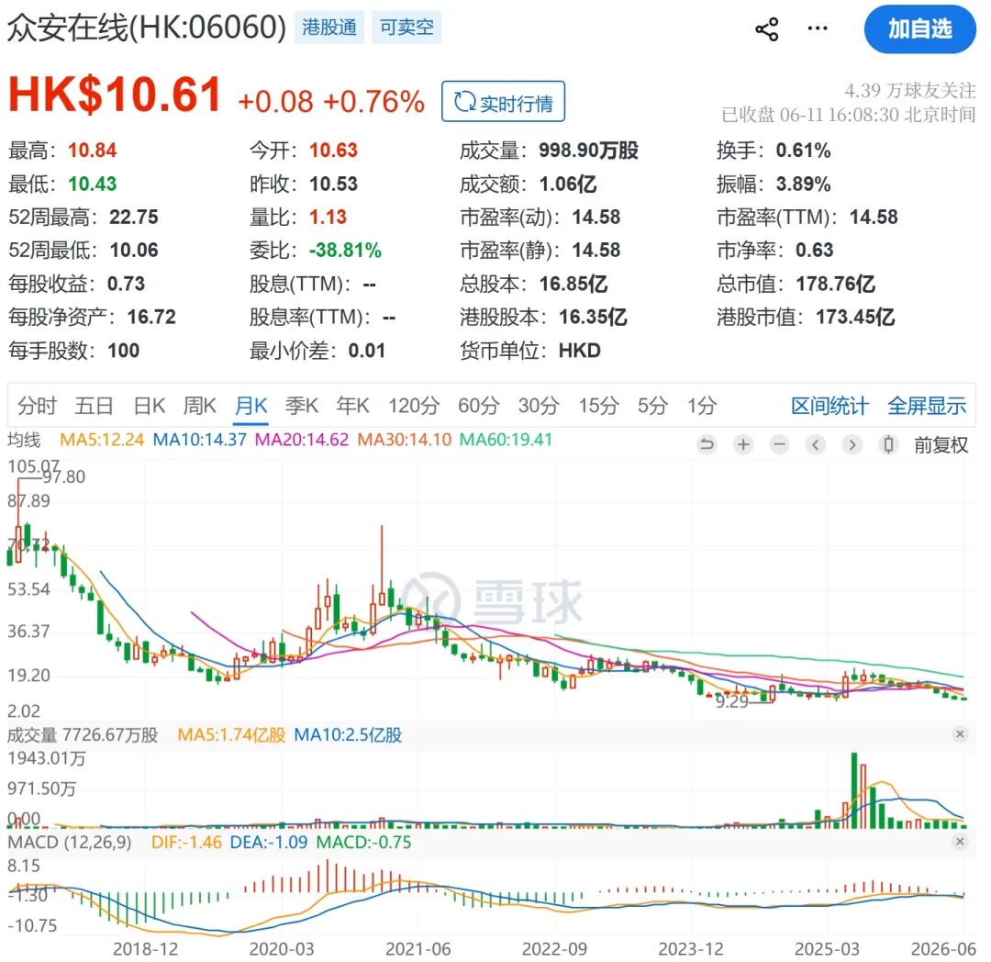Image resolution: width=991 pixels, height=962 pixels.
Task: Click the 市净率 0.63 value
Action: point(814,251)
